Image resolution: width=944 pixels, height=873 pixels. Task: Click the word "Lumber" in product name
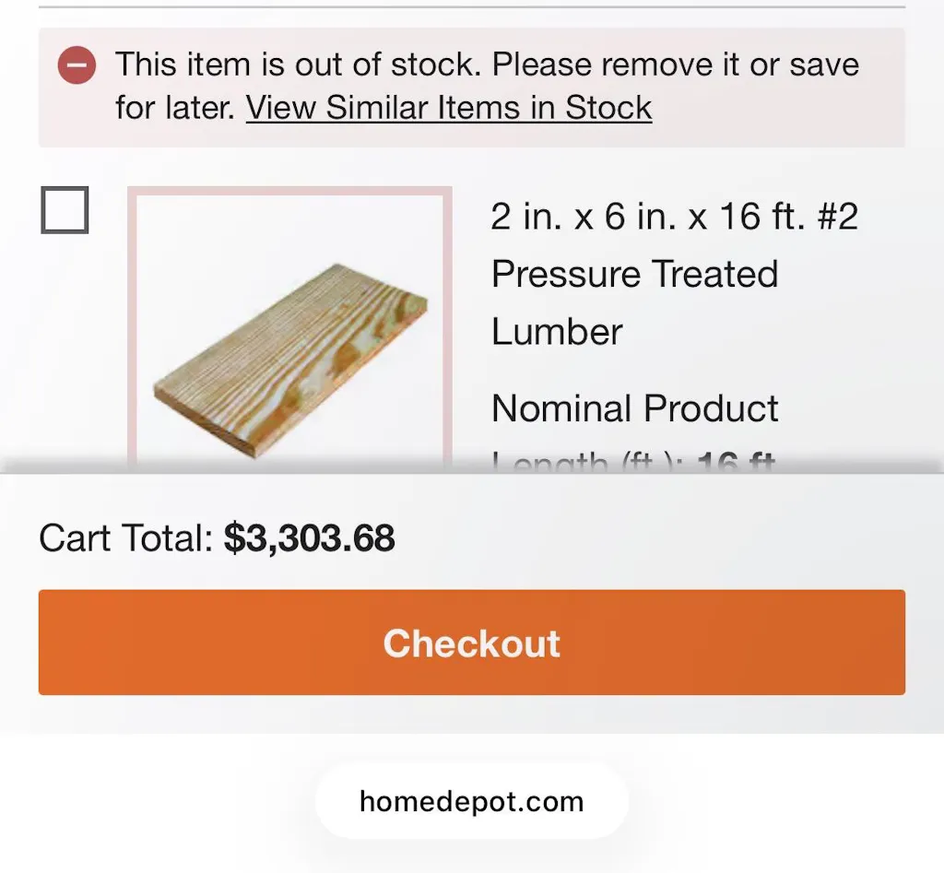point(557,332)
